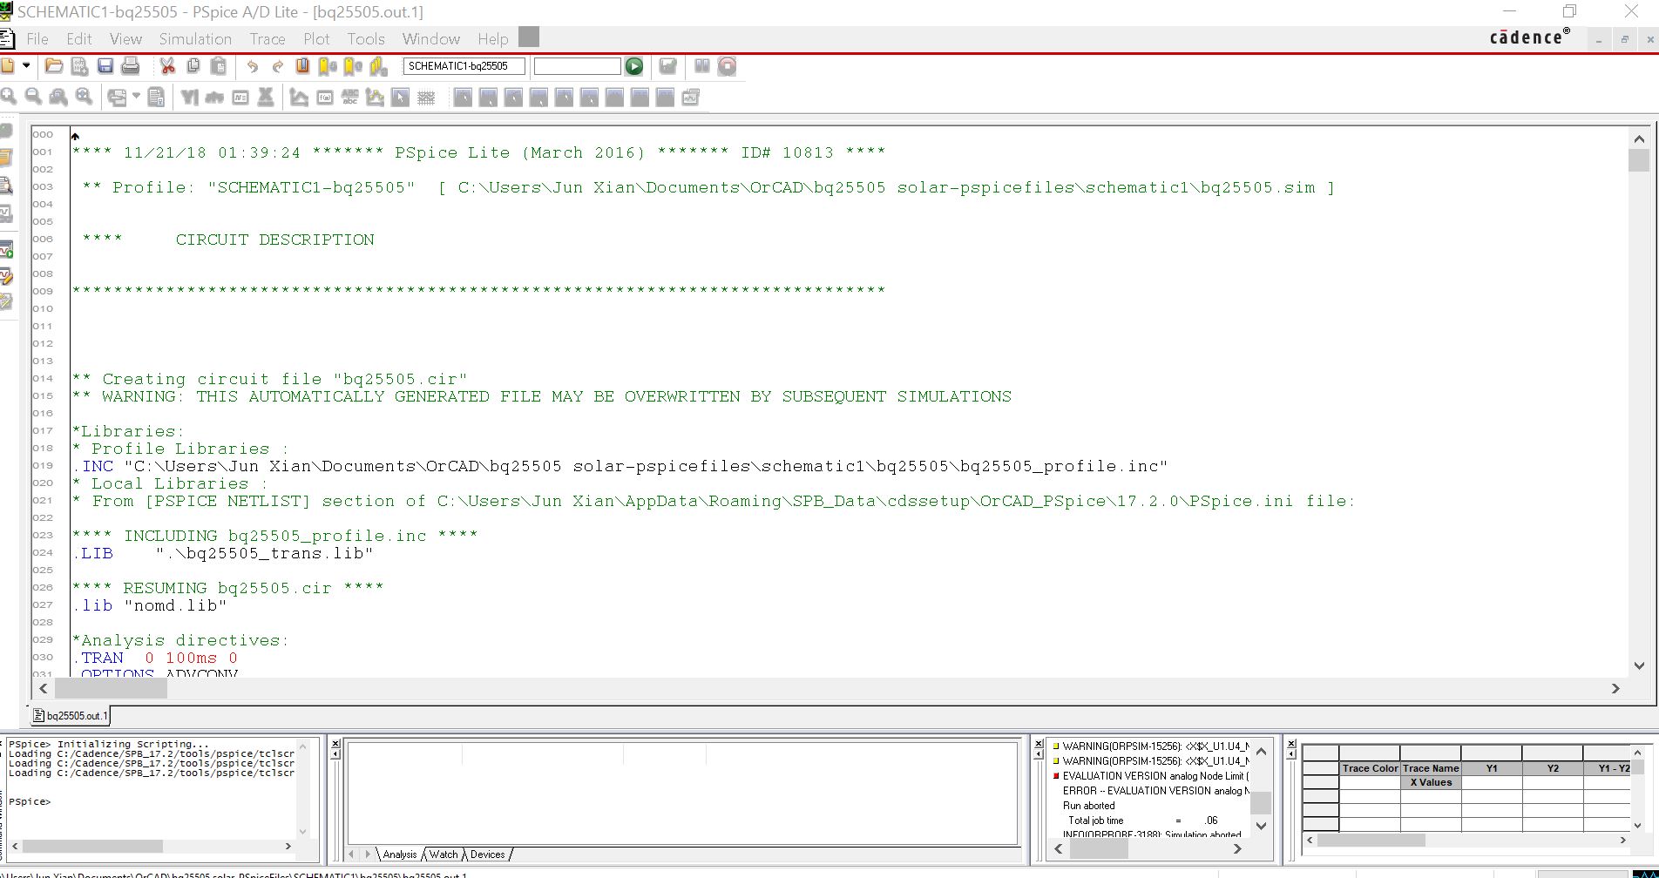Toggle bookmark with the orange bookmark icon

[302, 66]
